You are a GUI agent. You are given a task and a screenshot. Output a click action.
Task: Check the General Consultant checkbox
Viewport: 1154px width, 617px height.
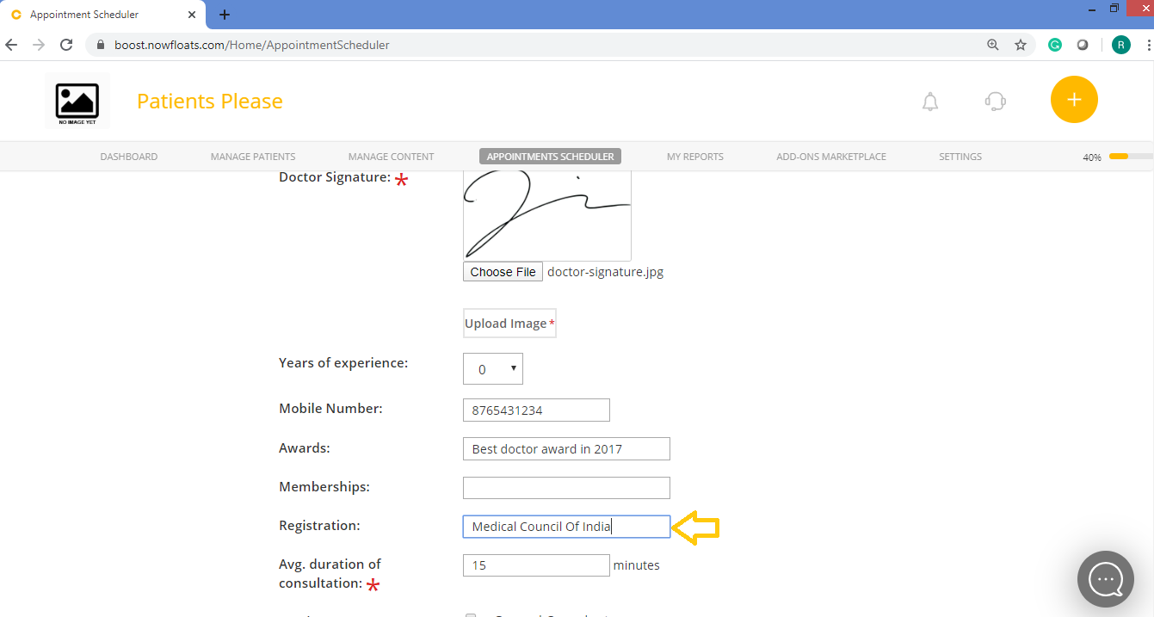click(471, 614)
